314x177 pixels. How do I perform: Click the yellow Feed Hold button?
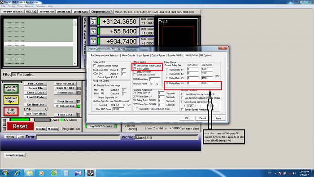[11, 100]
